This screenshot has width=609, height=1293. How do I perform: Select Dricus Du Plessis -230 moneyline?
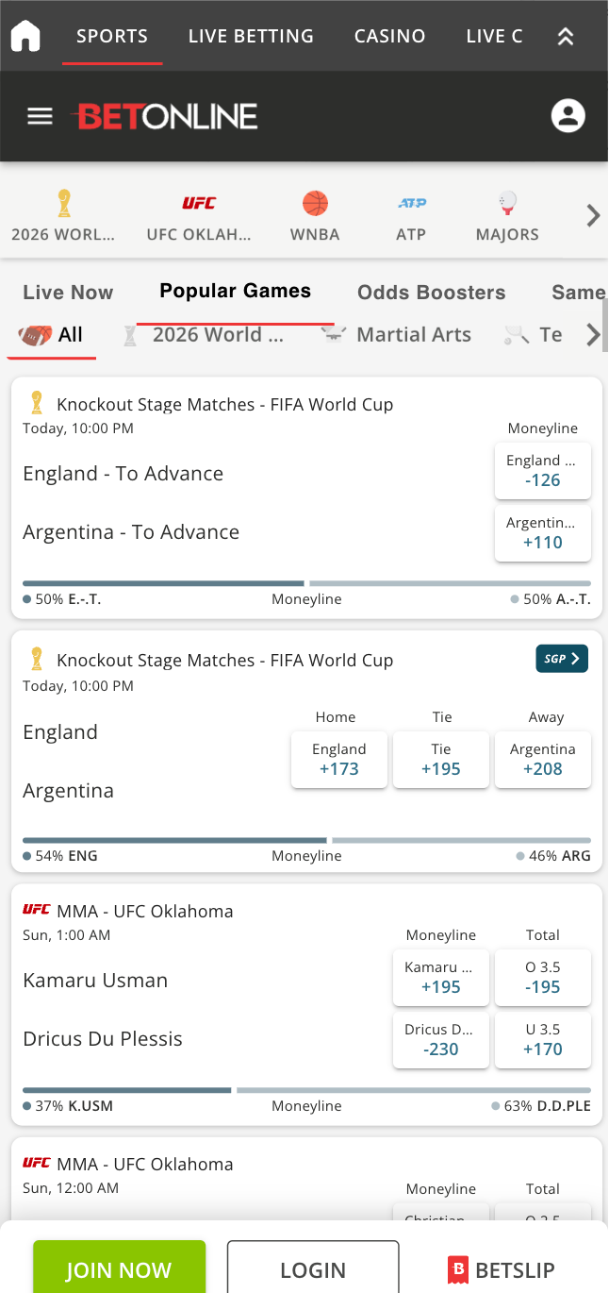[441, 1039]
